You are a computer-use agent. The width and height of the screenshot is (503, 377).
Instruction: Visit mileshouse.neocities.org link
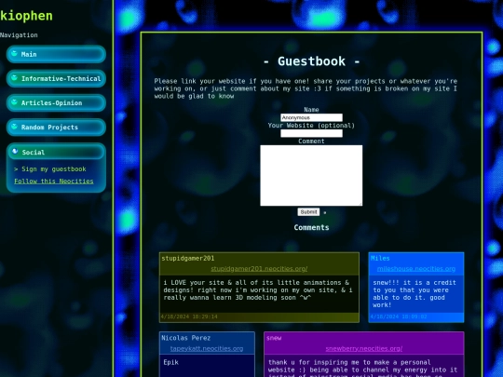416,269
